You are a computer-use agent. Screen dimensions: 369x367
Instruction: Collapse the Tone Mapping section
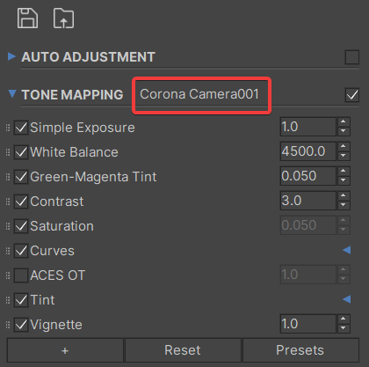[12, 93]
